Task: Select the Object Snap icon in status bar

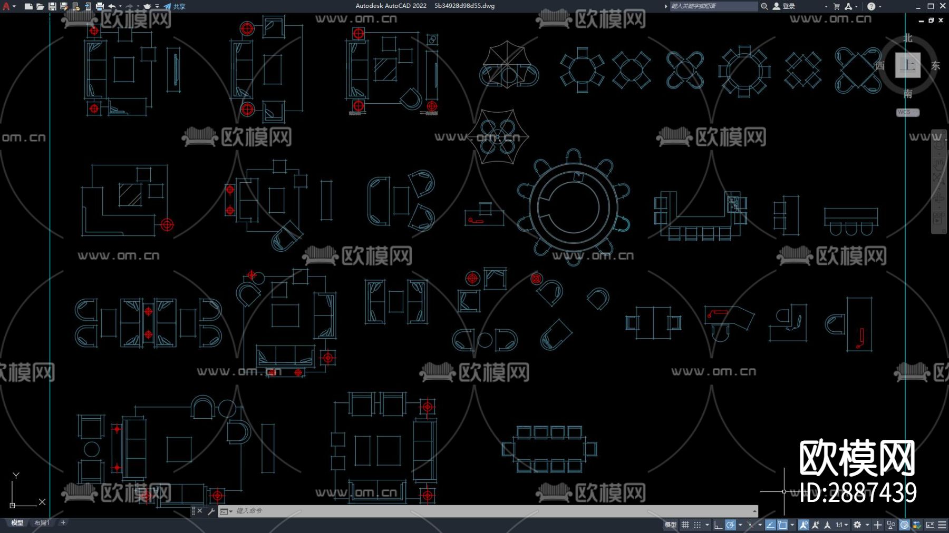Action: 781,525
